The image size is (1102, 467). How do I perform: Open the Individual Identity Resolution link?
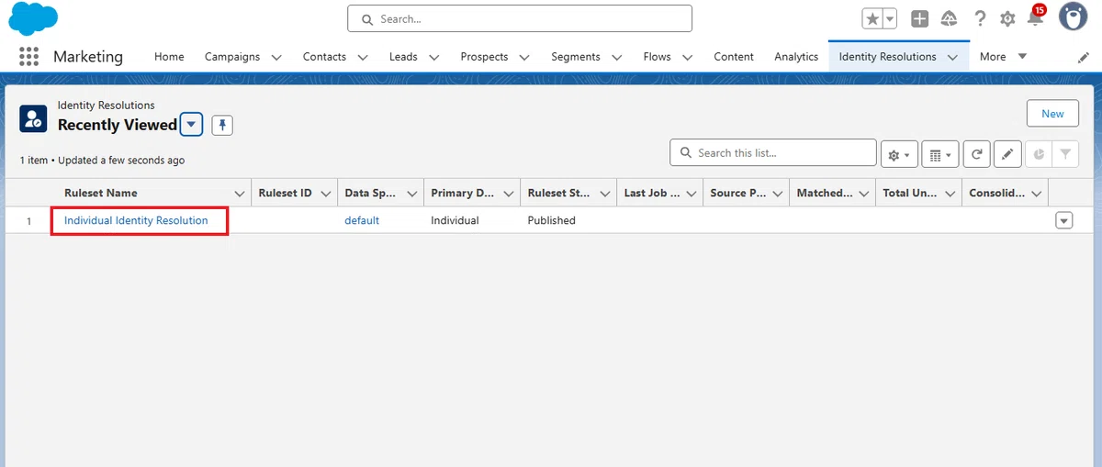[x=136, y=220]
